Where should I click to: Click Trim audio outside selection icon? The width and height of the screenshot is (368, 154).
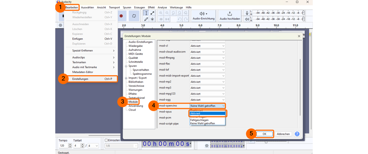click(161, 19)
